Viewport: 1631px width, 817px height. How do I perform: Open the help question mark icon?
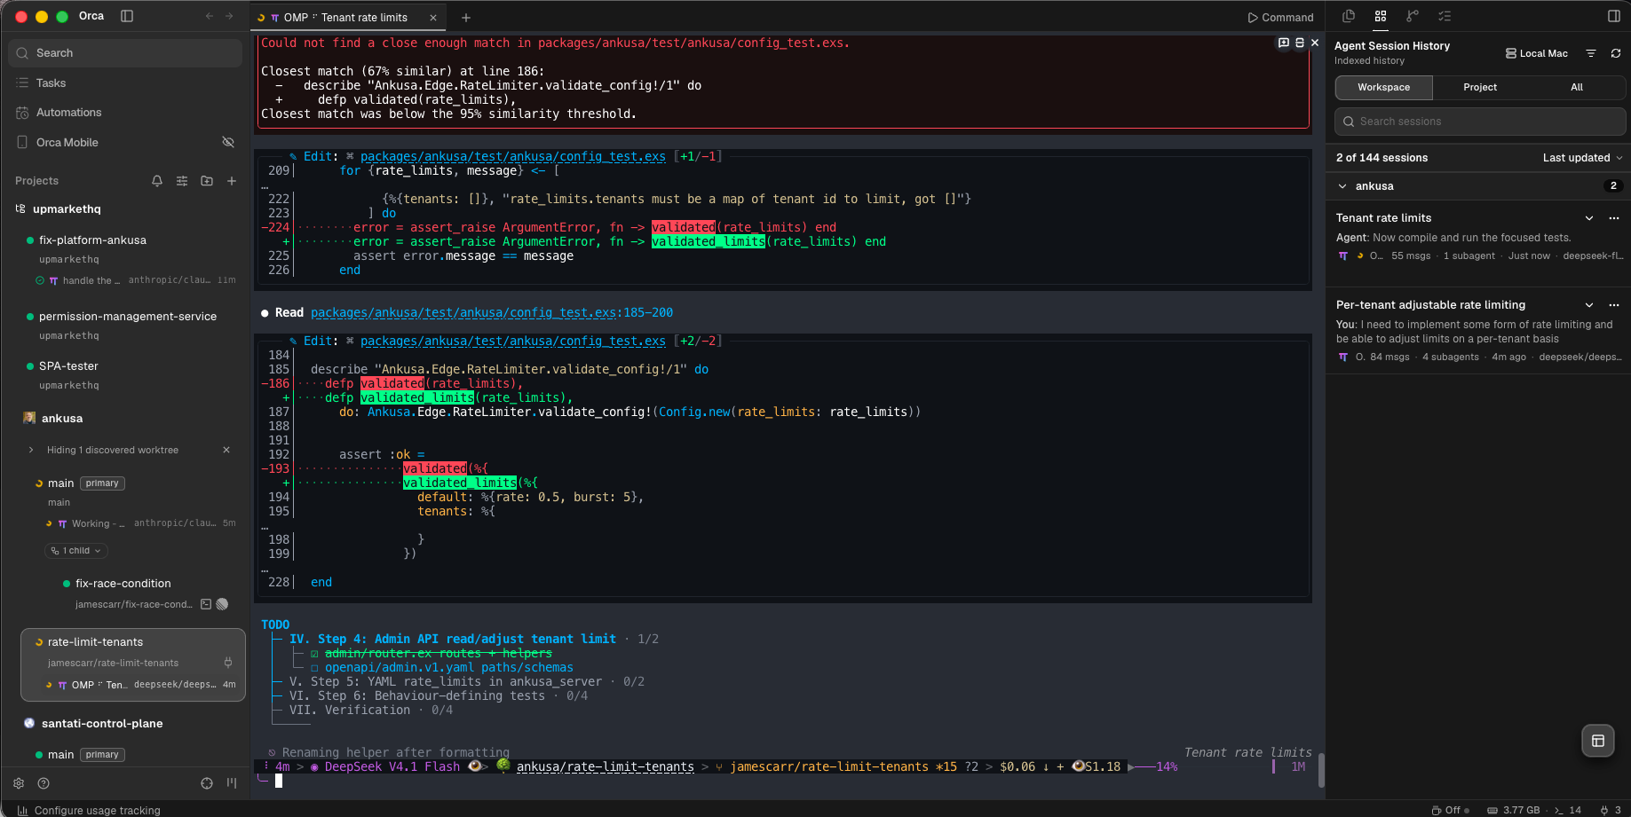[44, 783]
